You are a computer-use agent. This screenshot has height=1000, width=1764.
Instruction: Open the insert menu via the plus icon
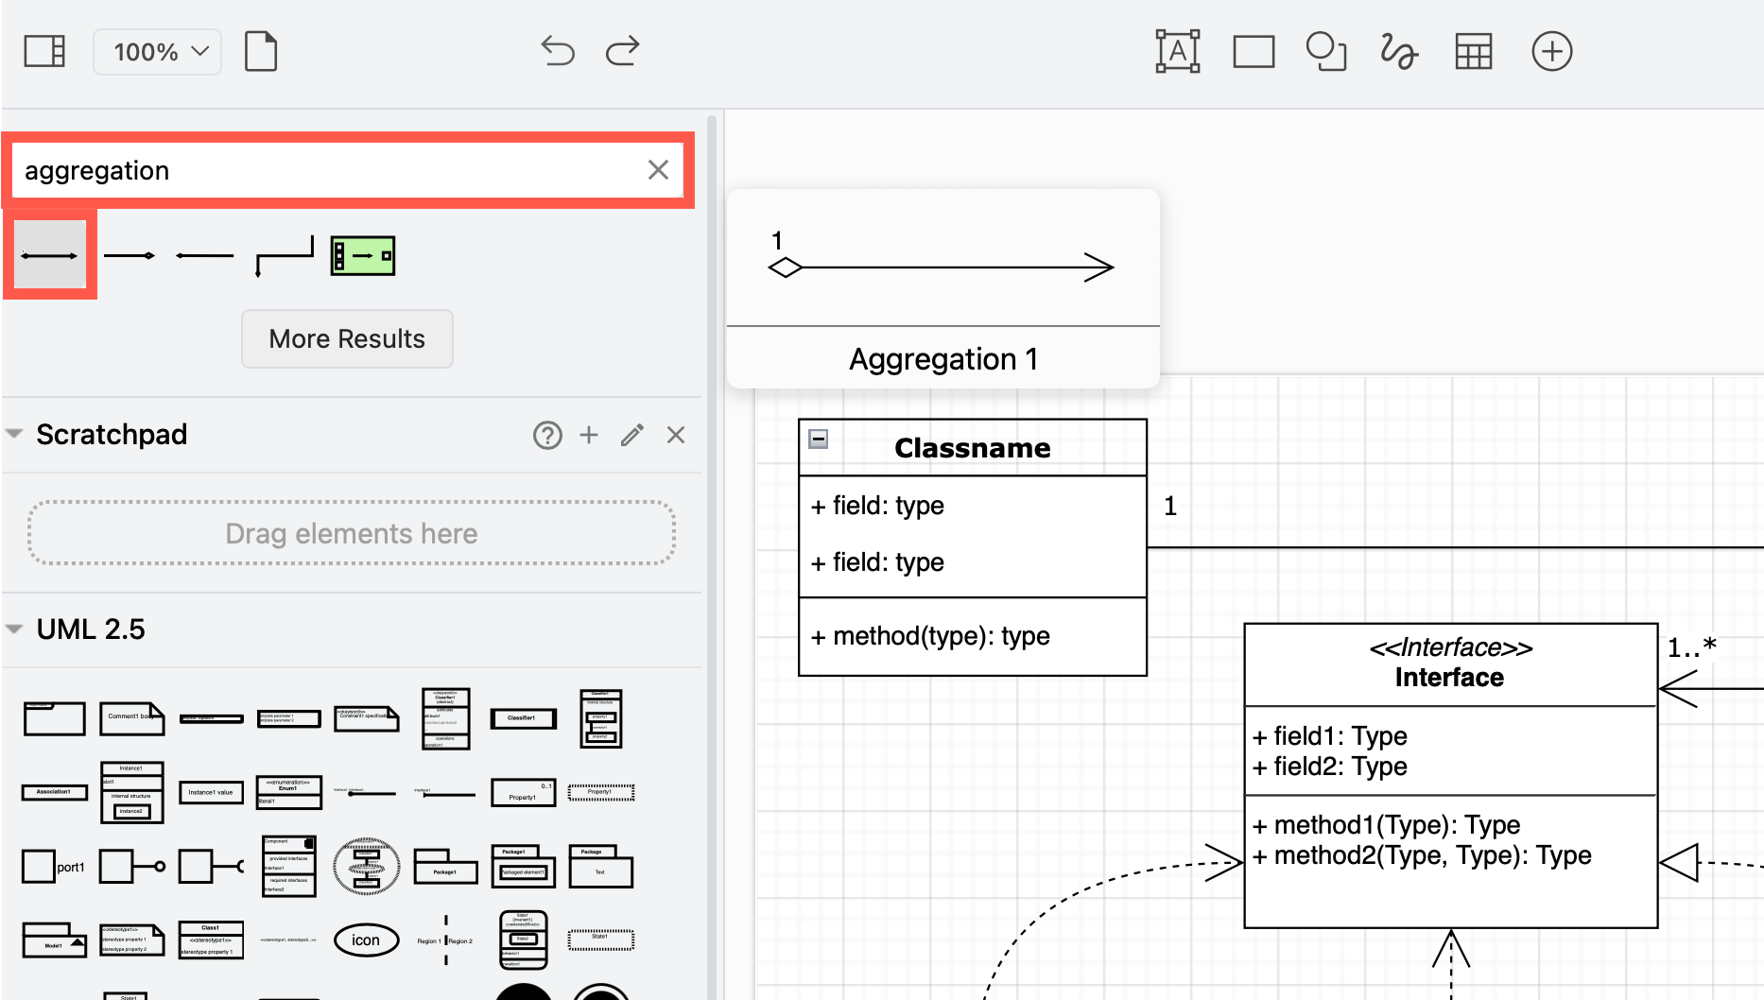[1551, 51]
